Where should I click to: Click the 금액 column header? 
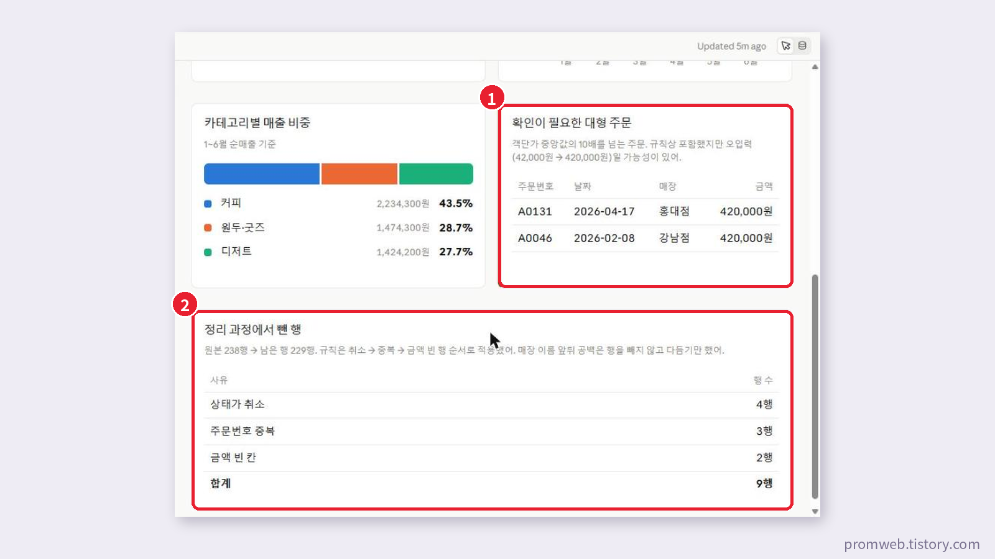click(x=764, y=186)
